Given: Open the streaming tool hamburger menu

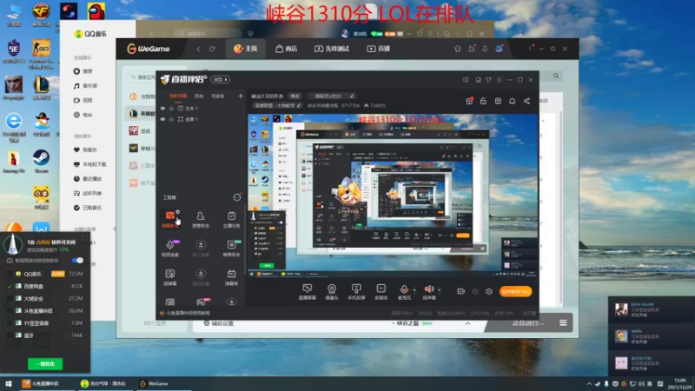Looking at the screenshot, I should (x=499, y=80).
